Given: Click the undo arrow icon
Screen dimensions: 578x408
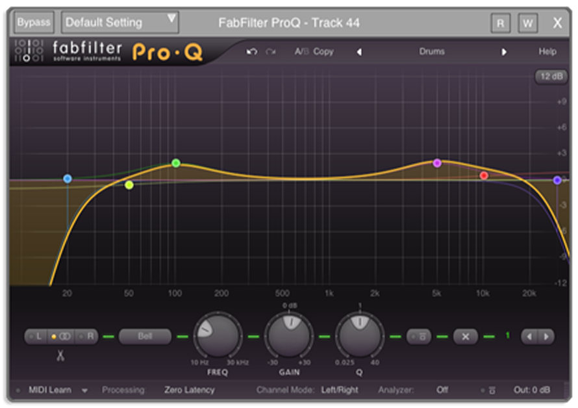Looking at the screenshot, I should click(252, 51).
